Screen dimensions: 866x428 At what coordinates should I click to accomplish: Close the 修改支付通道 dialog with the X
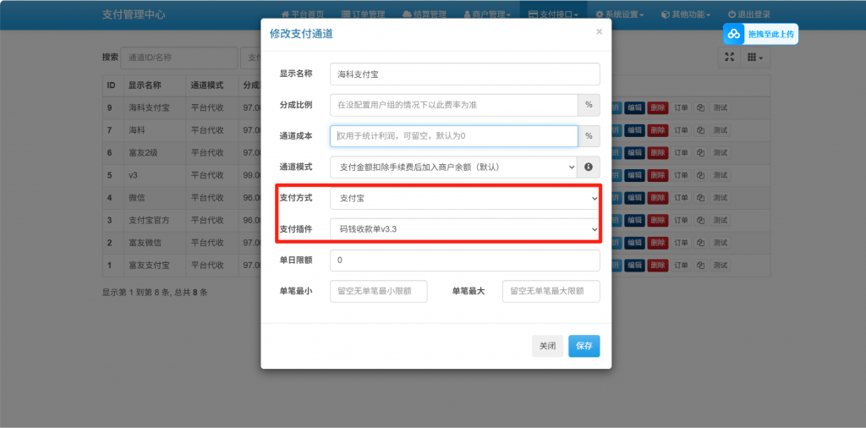point(599,32)
